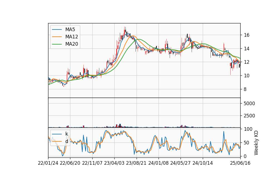Viewport: 267px width, 192px height.
Task: Click the 25/06/16 date tick label
Action: (x=240, y=163)
